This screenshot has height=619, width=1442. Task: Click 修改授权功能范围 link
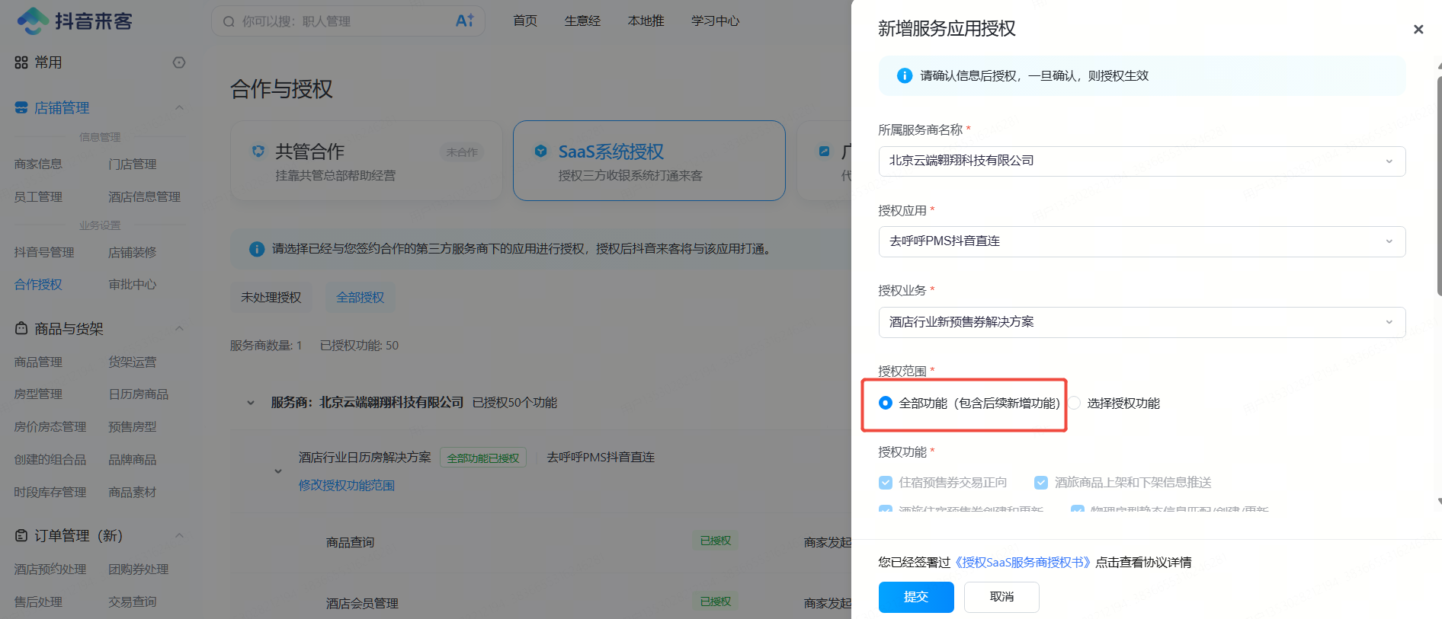(347, 485)
